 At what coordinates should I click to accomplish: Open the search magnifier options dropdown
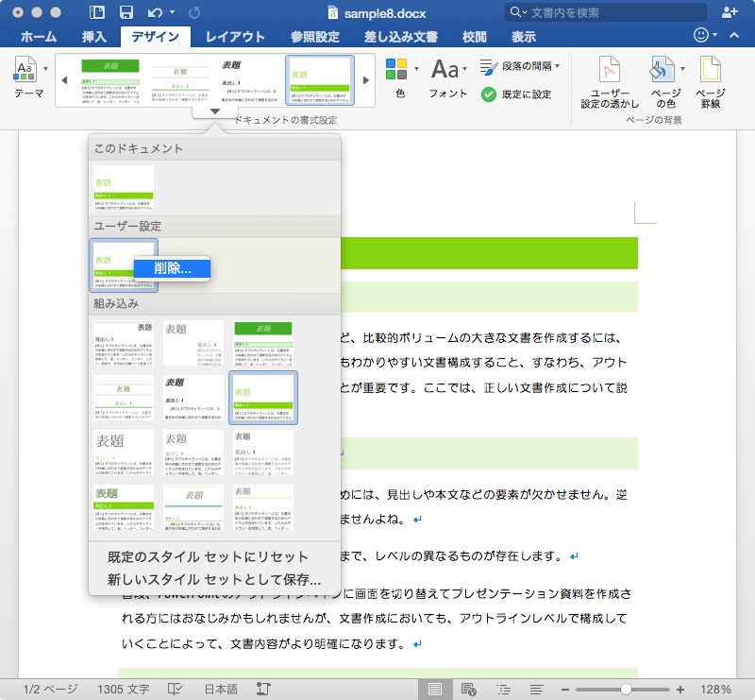click(518, 12)
